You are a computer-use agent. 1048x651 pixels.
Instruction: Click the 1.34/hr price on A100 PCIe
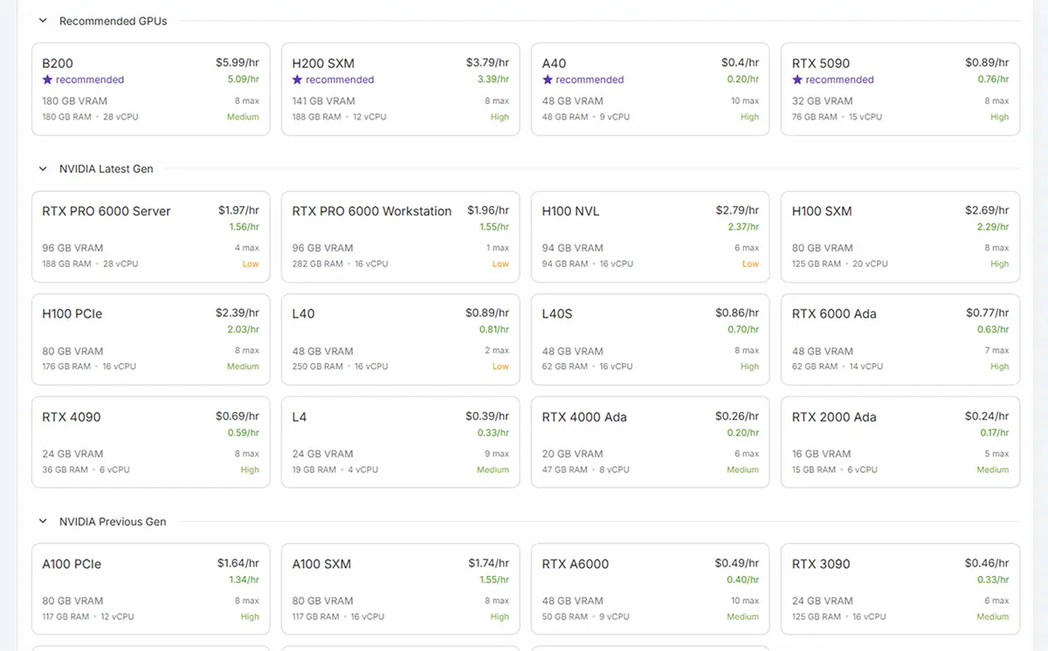click(x=244, y=579)
